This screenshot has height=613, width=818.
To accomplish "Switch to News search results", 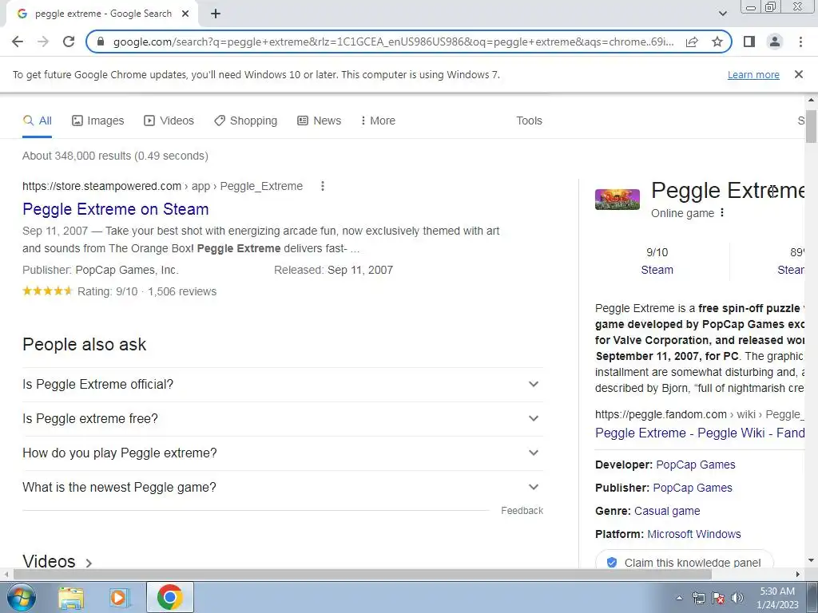I will point(320,121).
